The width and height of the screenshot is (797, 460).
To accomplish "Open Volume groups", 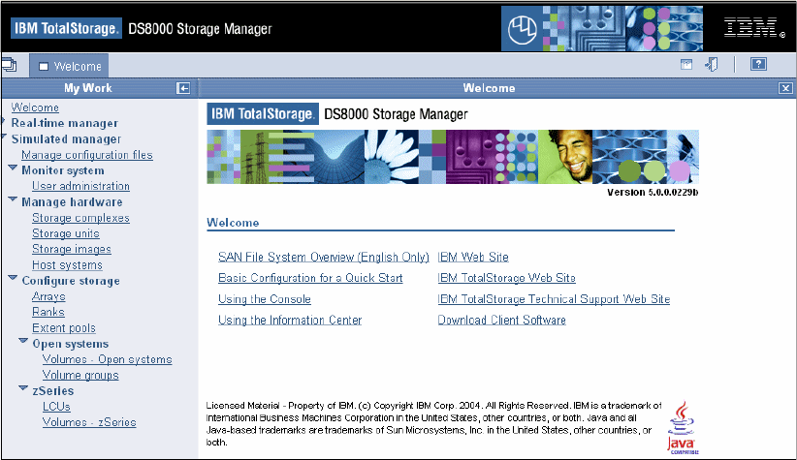I will (x=80, y=375).
